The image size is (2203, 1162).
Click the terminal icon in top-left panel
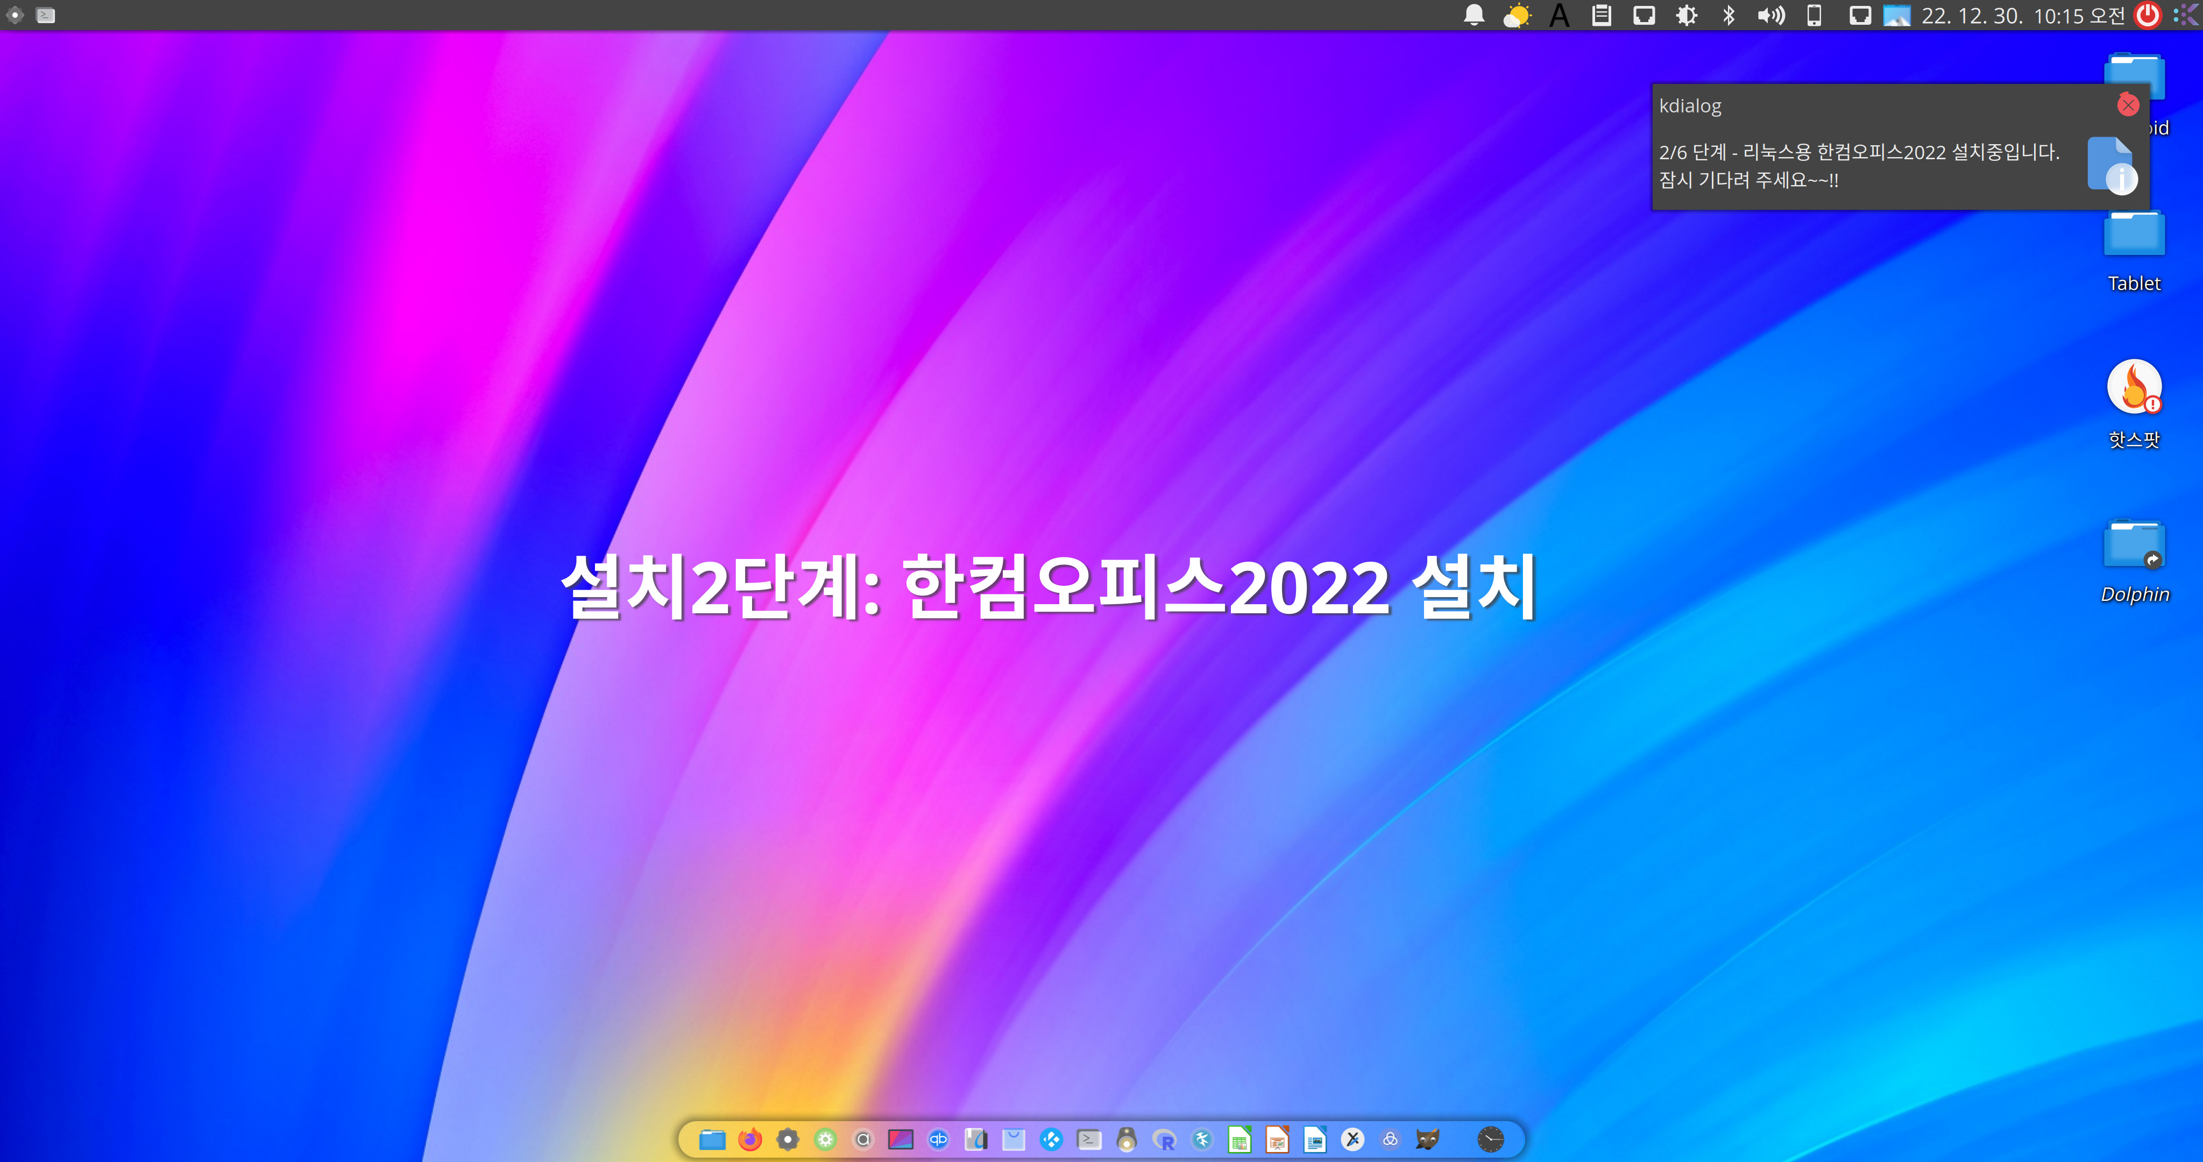(x=46, y=16)
